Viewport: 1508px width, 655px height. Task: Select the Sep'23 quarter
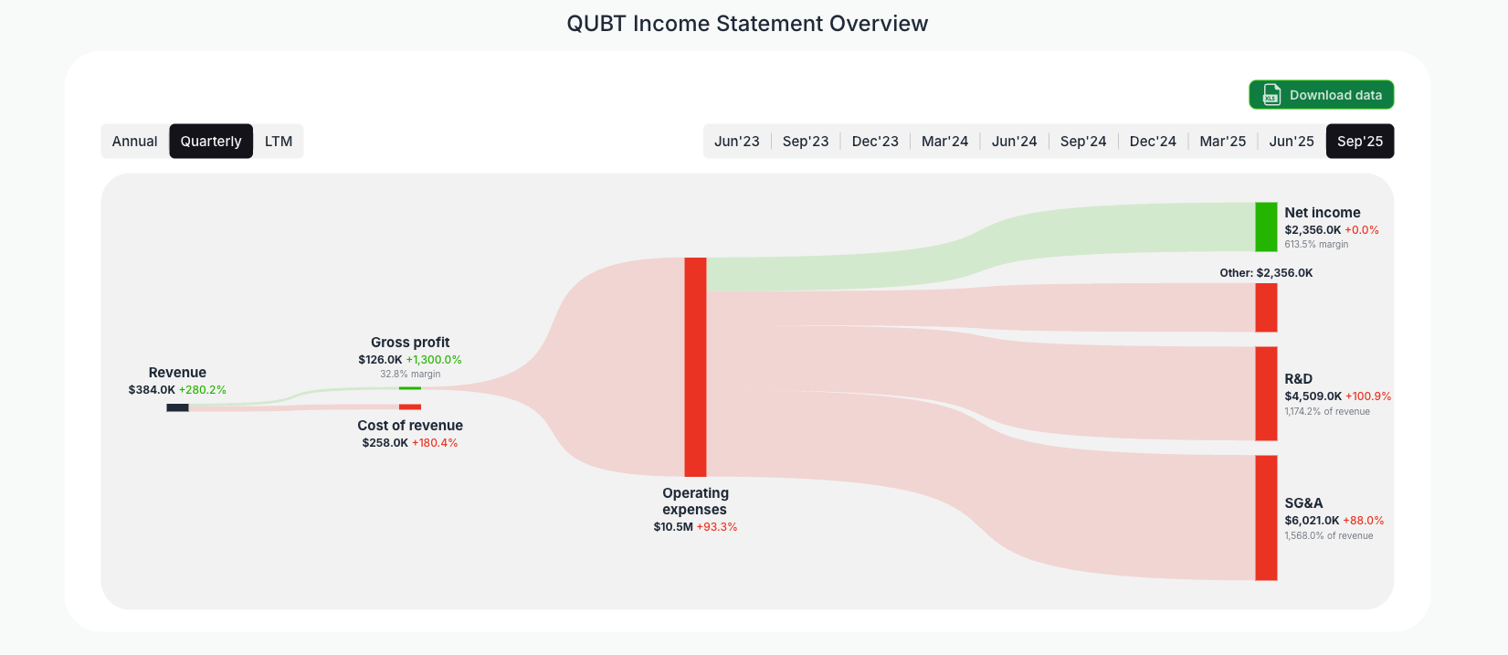pos(806,141)
